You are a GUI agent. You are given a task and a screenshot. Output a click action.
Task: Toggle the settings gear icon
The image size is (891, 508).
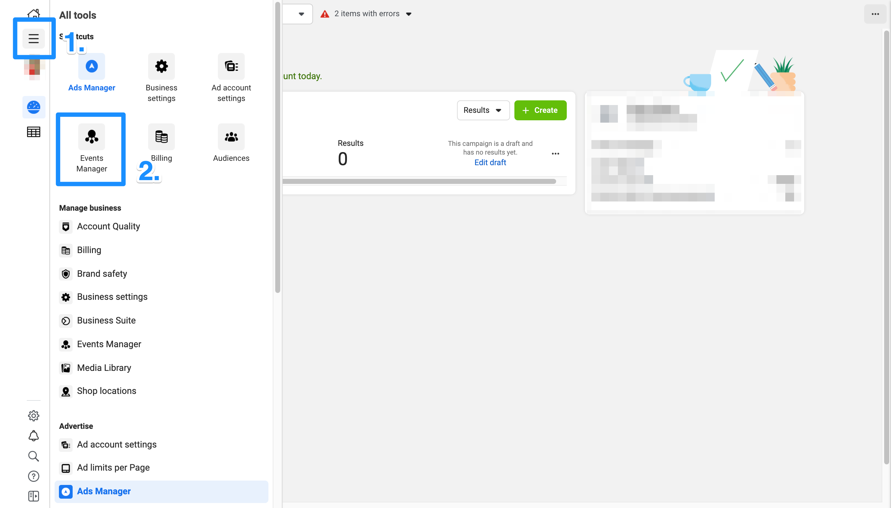[x=34, y=415]
